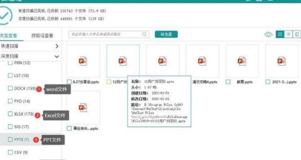301x160 pixels.
Task: Switch to the 按路径查看 tab
Action: coord(42,36)
